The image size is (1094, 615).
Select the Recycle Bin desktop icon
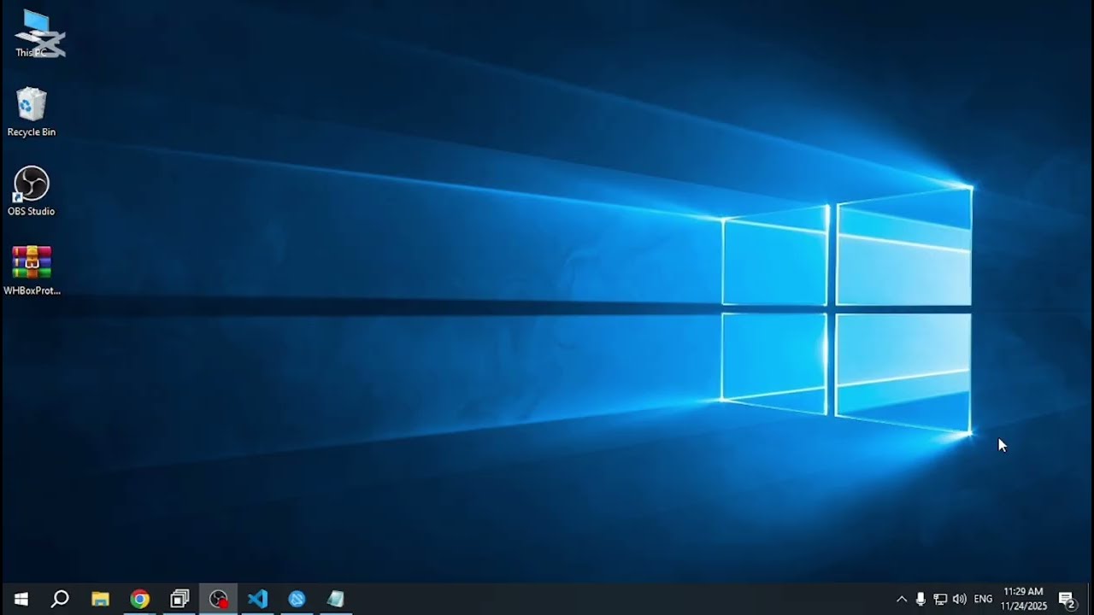[32, 112]
